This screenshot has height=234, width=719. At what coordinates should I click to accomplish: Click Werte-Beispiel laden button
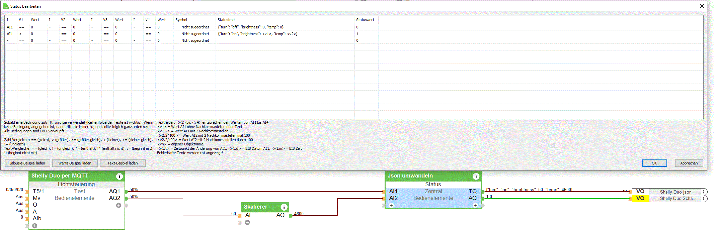click(75, 163)
